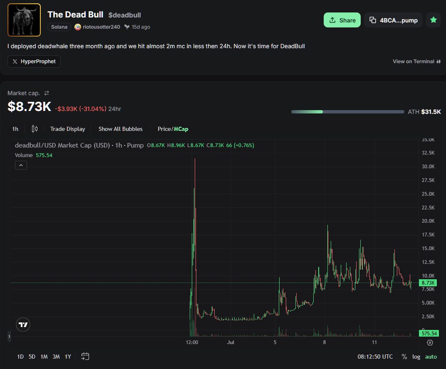Click the TradingView logo icon
446x369 pixels.
point(23,325)
